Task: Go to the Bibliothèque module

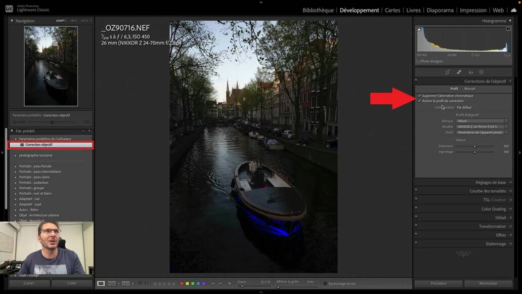Action: [x=318, y=10]
